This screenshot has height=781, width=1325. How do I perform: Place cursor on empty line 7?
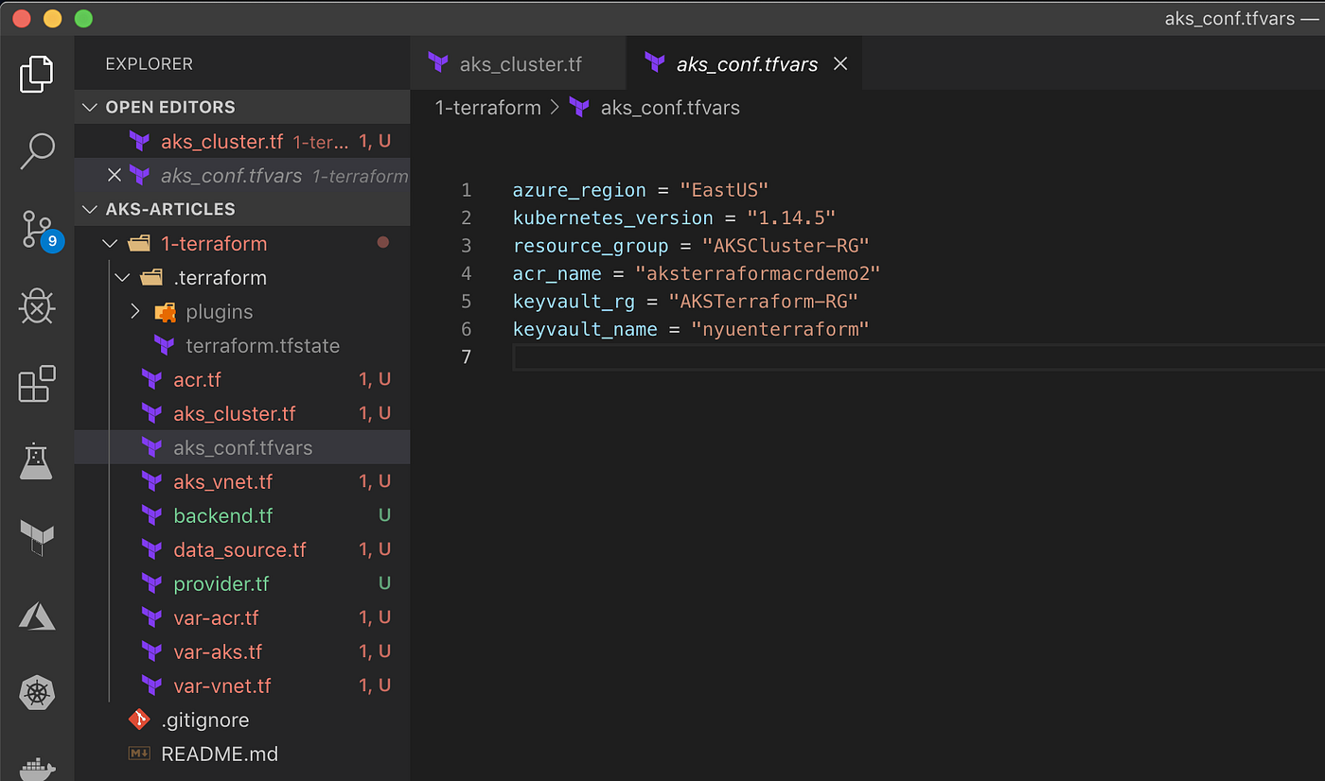(918, 356)
